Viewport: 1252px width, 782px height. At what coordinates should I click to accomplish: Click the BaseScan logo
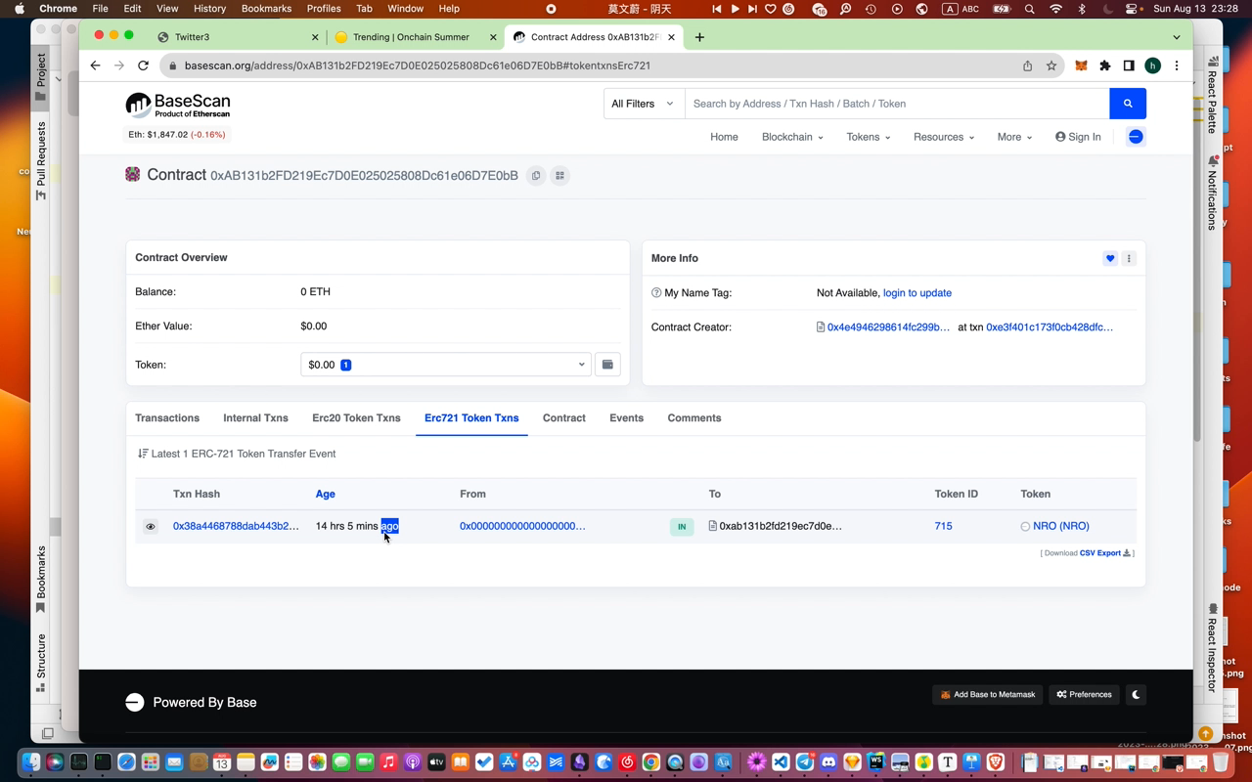tap(178, 105)
